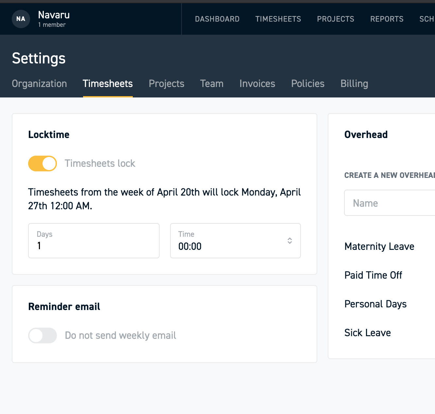435x414 pixels.
Task: Go to the Dashboard from top navigation
Action: pos(217,19)
